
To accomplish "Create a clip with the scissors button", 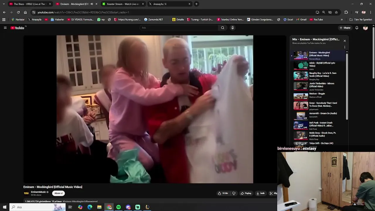I will pyautogui.click(x=273, y=193).
